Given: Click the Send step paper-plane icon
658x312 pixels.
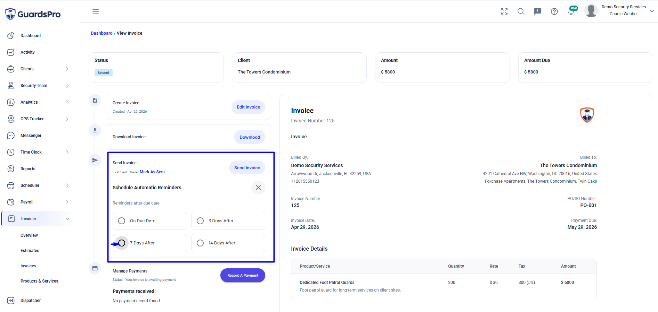Looking at the screenshot, I should (95, 160).
